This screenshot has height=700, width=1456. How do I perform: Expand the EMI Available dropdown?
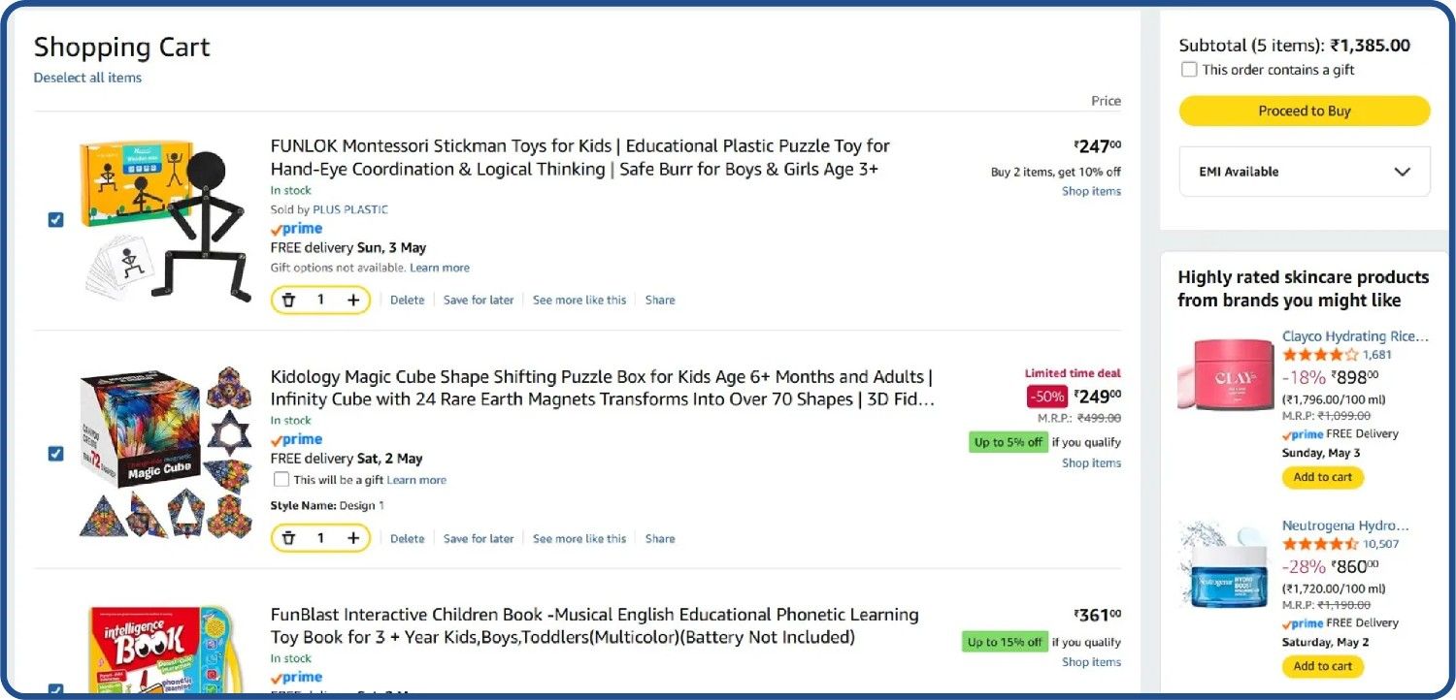pos(1304,171)
